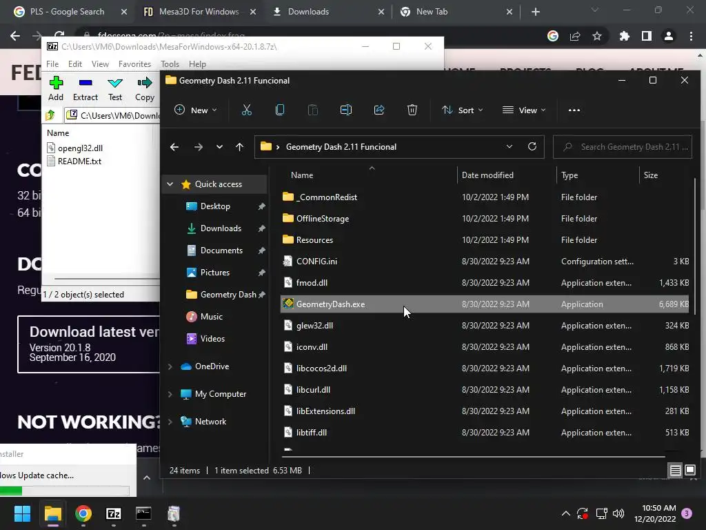The width and height of the screenshot is (706, 530).
Task: Bookmark this page star icon
Action: [597, 36]
